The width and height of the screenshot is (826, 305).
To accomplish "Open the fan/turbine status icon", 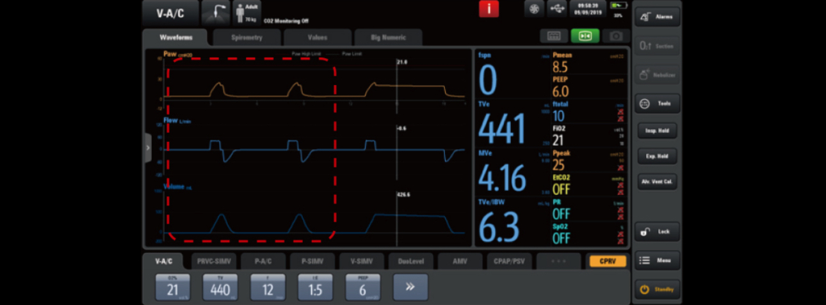I will click(x=534, y=10).
